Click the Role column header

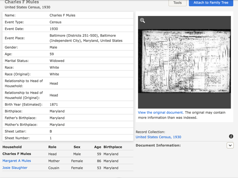(52, 147)
